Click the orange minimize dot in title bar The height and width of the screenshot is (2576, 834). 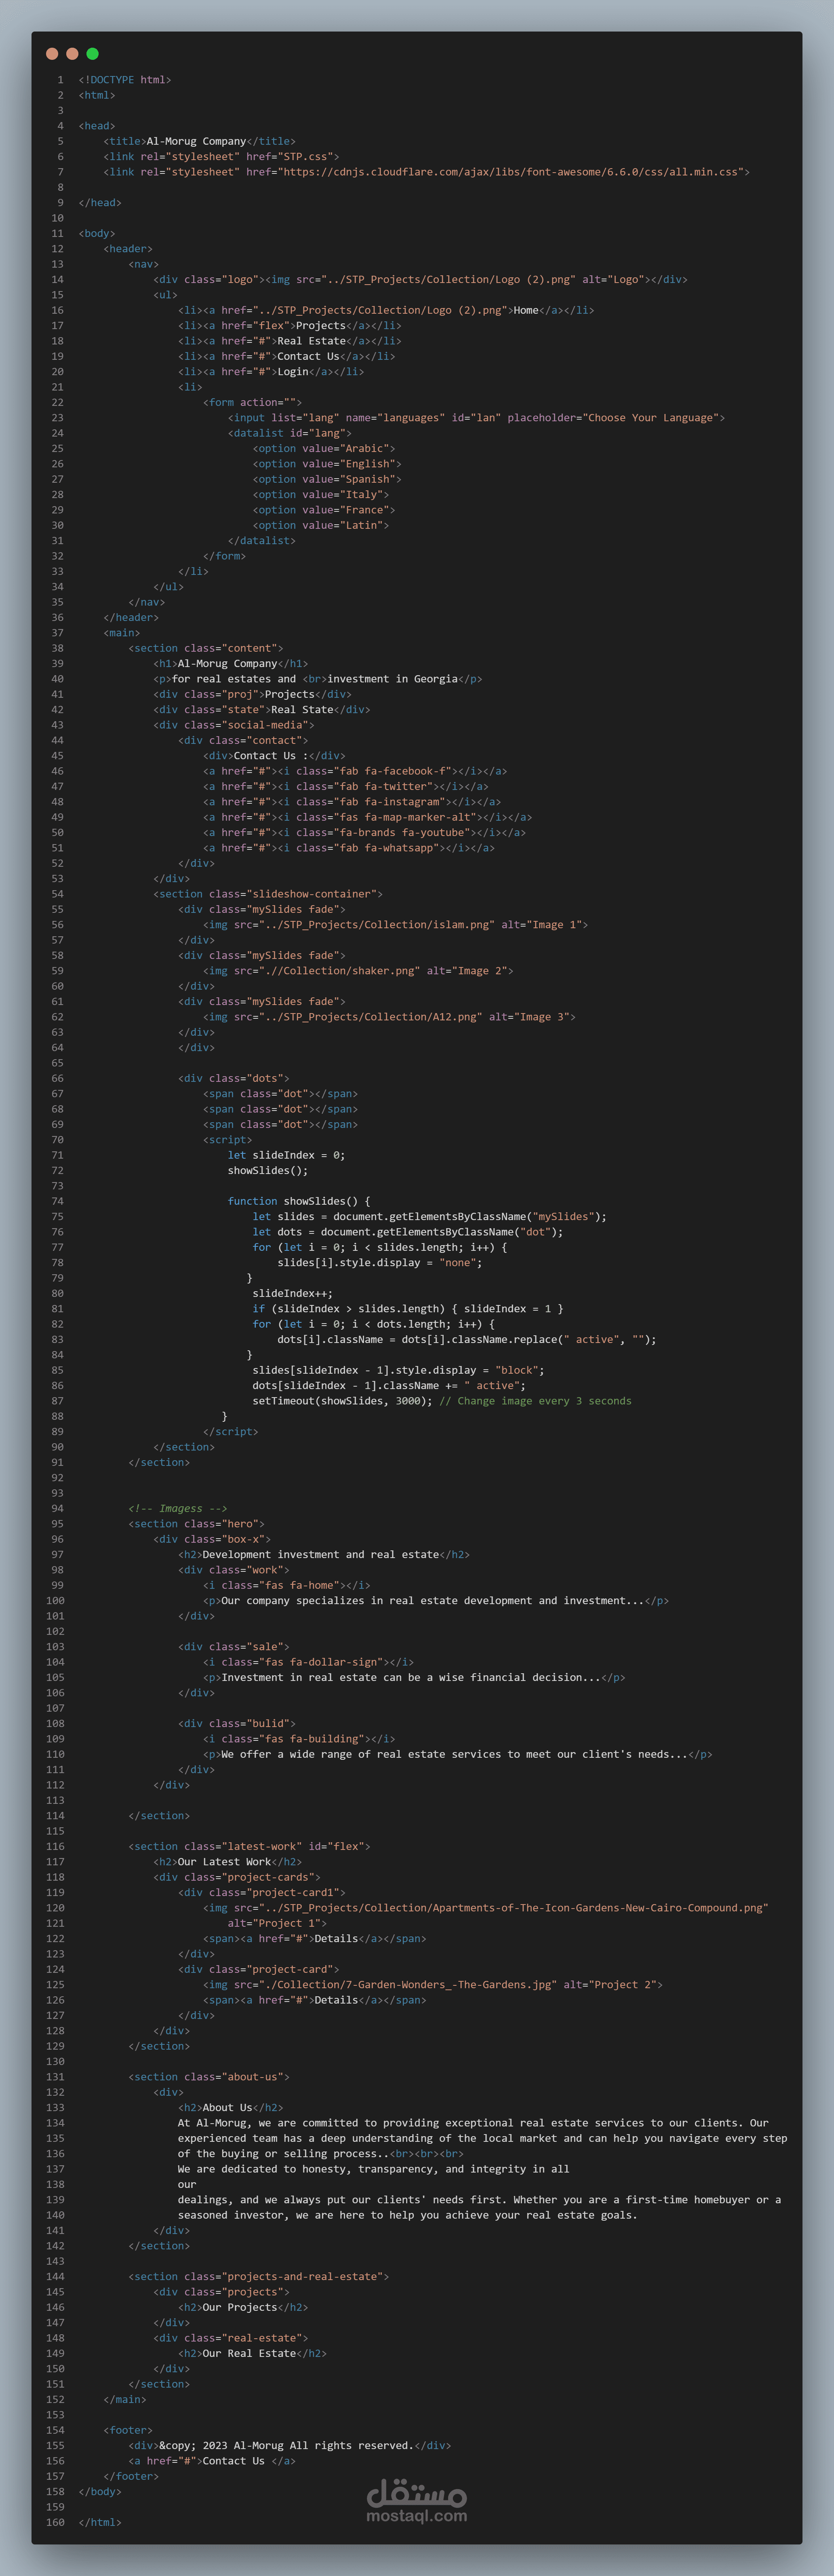72,54
